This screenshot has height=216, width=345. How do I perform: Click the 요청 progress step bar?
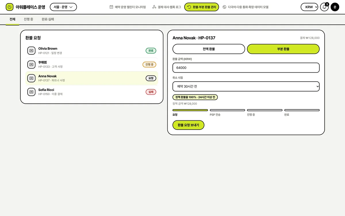[190, 110]
